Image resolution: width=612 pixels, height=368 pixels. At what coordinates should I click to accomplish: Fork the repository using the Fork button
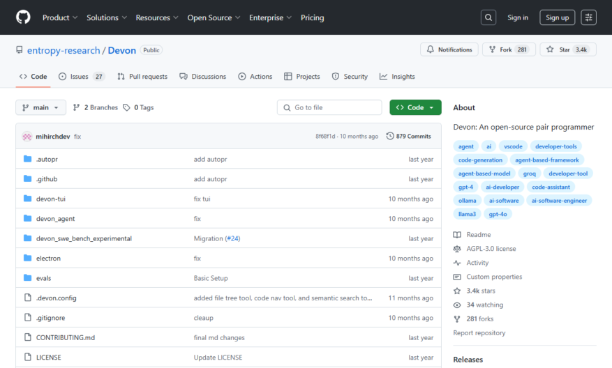pyautogui.click(x=509, y=49)
